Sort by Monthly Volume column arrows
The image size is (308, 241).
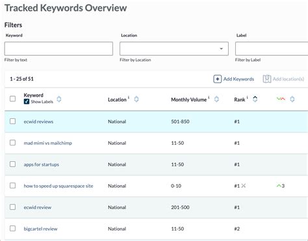pyautogui.click(x=216, y=99)
